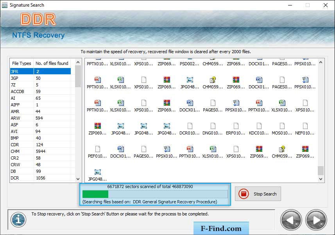Viewport: 335px width, 235px height.
Task: Select the CHM file type row
Action: click(x=40, y=151)
